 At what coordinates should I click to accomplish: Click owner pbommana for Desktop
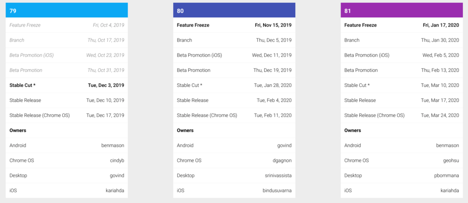point(447,176)
